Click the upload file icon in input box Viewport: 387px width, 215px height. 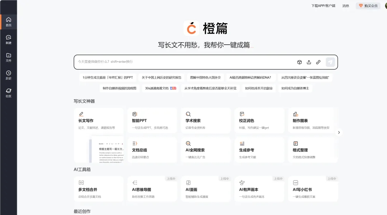pos(309,62)
